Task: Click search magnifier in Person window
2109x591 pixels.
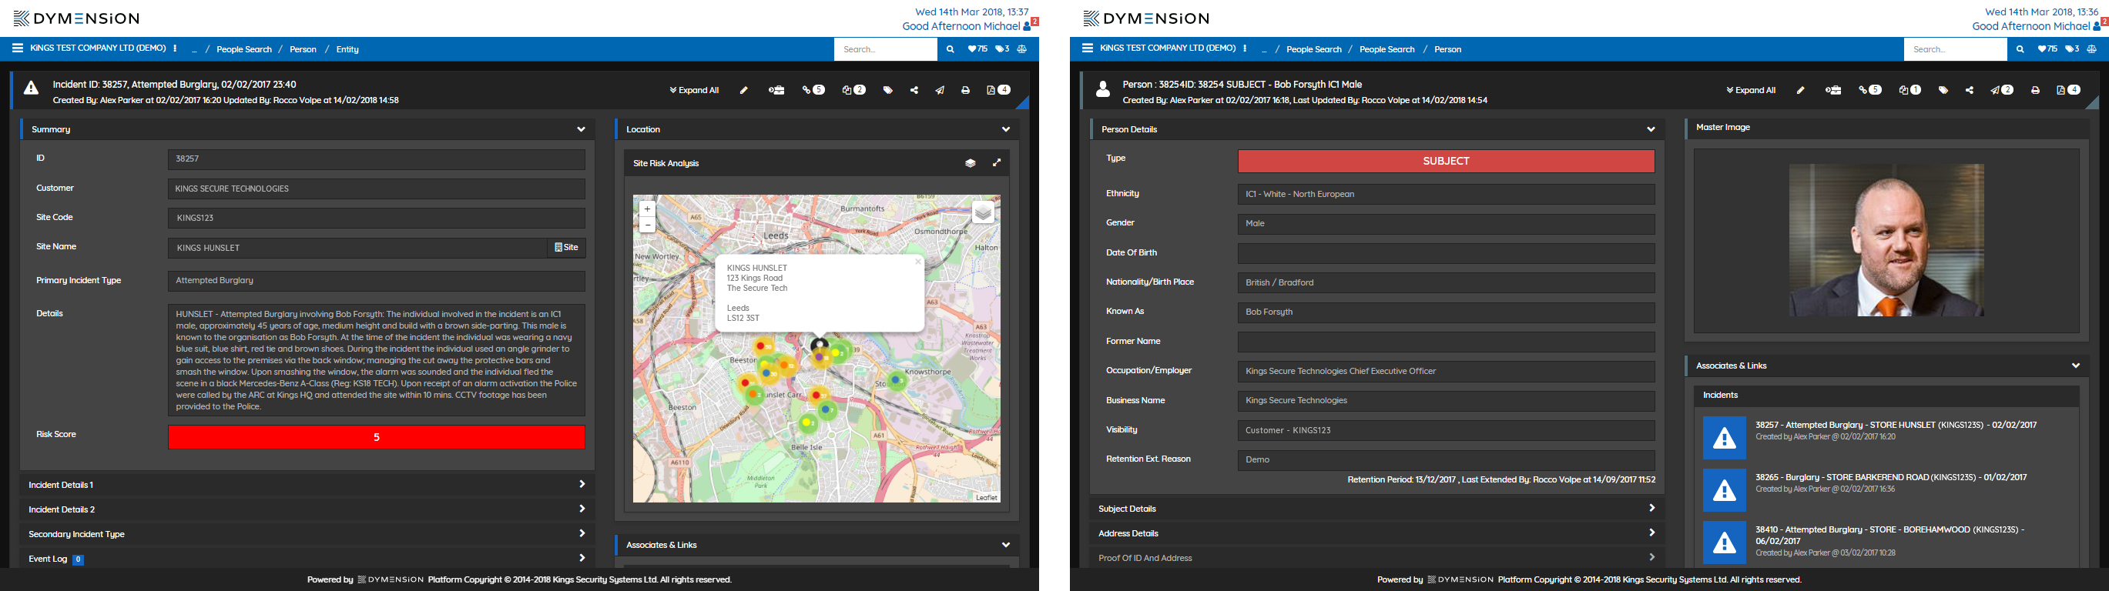Action: pyautogui.click(x=2020, y=49)
